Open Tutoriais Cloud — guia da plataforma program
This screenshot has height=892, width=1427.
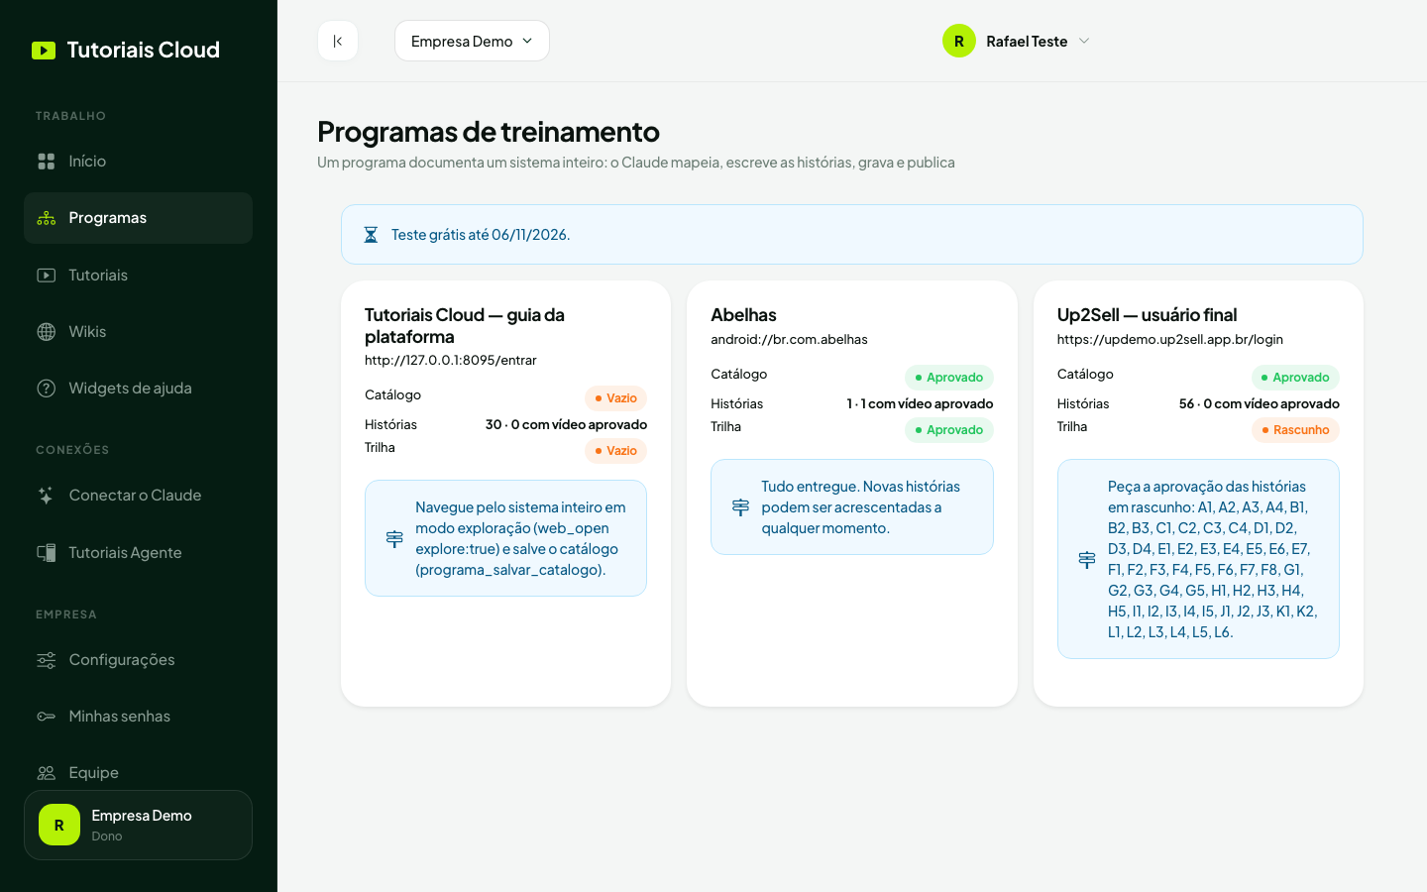tap(465, 326)
